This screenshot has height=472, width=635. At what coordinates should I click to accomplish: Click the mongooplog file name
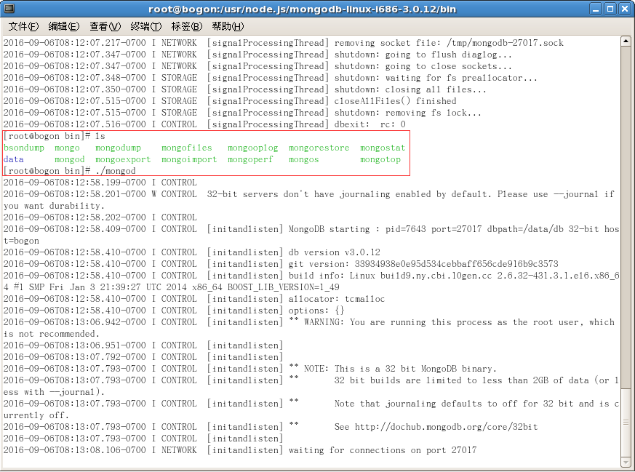click(252, 148)
